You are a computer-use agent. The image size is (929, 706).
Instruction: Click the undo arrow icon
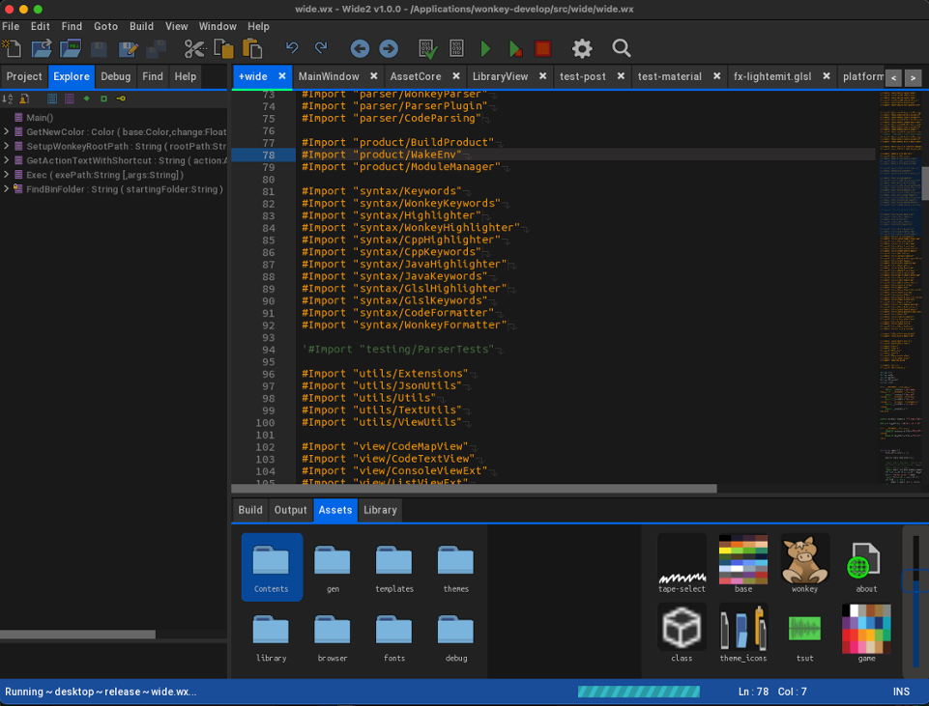[x=292, y=47]
